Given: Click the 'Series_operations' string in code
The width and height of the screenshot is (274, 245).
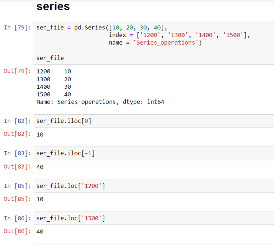Looking at the screenshot, I should [166, 43].
